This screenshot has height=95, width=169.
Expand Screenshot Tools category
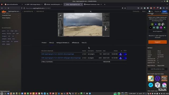19,15
